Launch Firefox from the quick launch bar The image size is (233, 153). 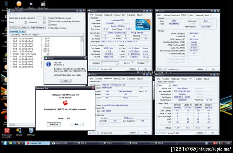[x=19, y=143]
